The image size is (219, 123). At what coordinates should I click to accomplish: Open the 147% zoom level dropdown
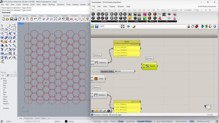[119, 26]
